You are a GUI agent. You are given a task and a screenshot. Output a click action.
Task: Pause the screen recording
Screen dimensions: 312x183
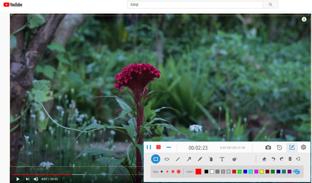(x=149, y=147)
